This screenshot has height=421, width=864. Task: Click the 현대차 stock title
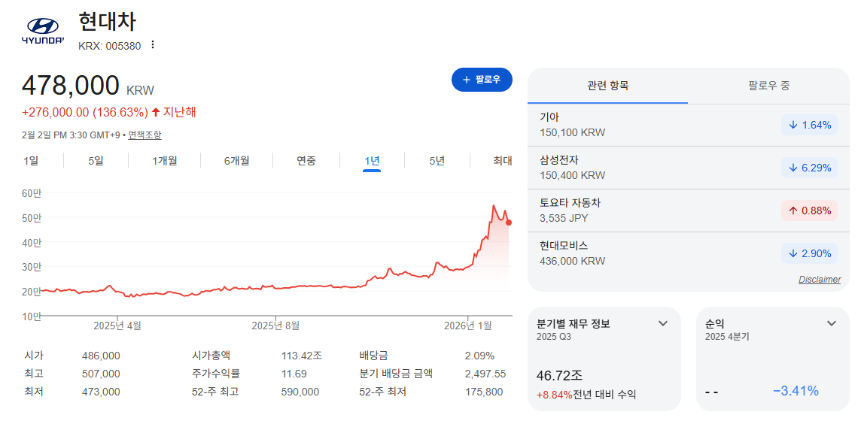coord(107,22)
